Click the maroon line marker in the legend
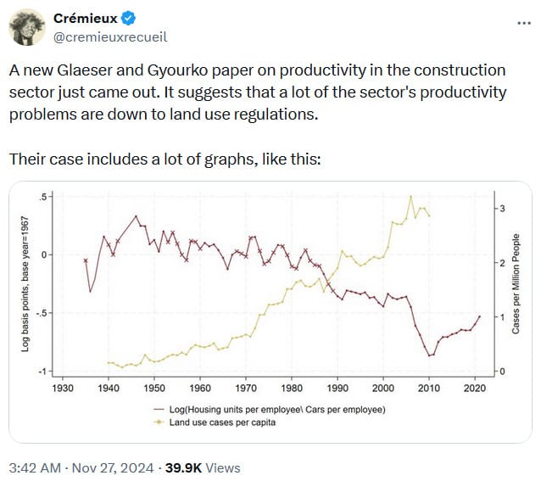The width and height of the screenshot is (541, 481). pyautogui.click(x=157, y=410)
